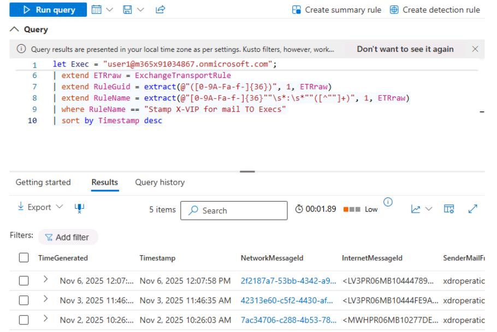Toggle the select all rows checkbox
Screen dimensions: 497x332
coord(23,257)
